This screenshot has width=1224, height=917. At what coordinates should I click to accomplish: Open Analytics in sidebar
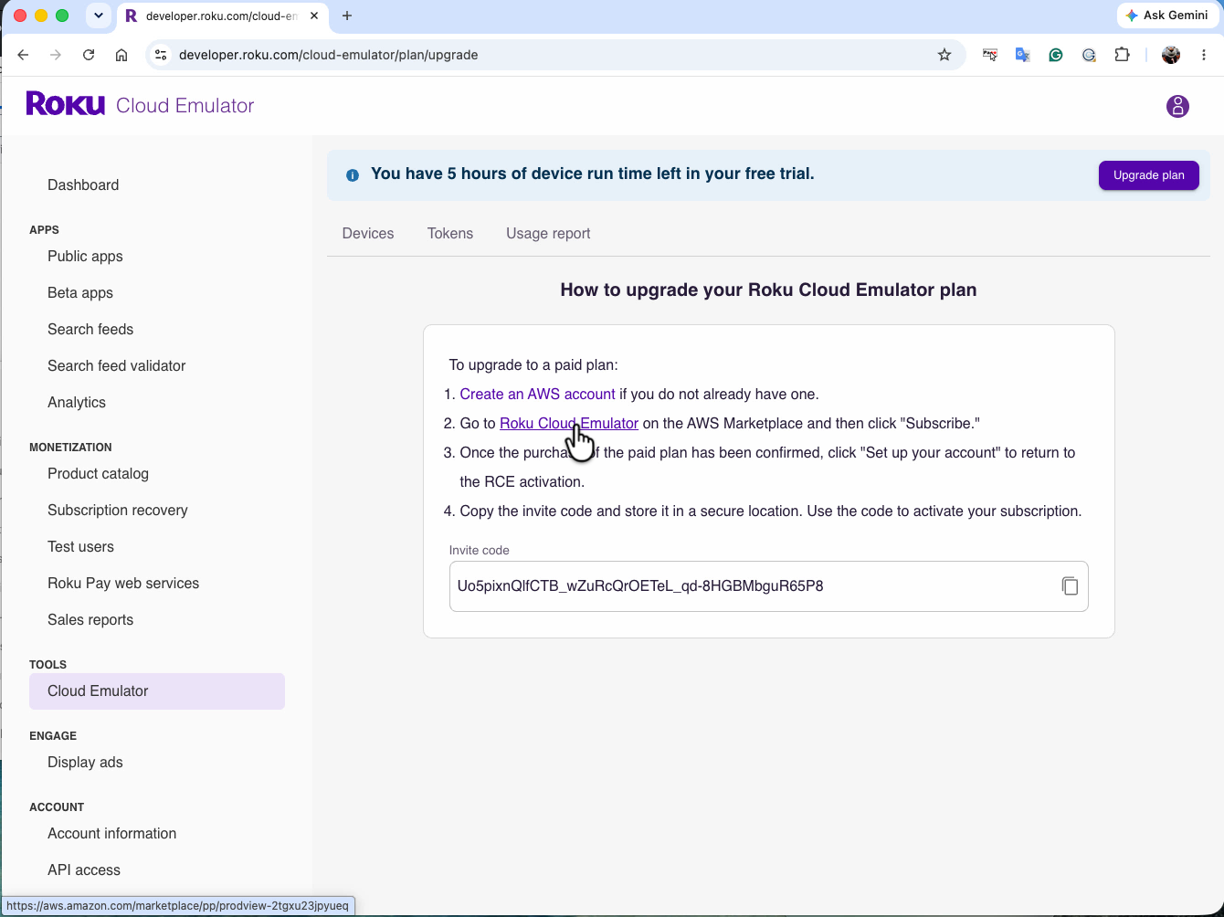tap(77, 403)
